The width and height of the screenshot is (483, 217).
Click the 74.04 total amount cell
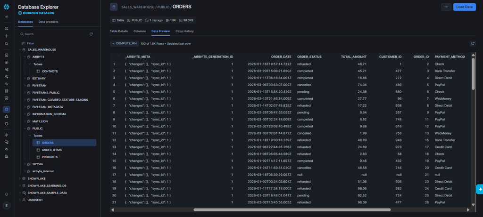tap(362, 85)
